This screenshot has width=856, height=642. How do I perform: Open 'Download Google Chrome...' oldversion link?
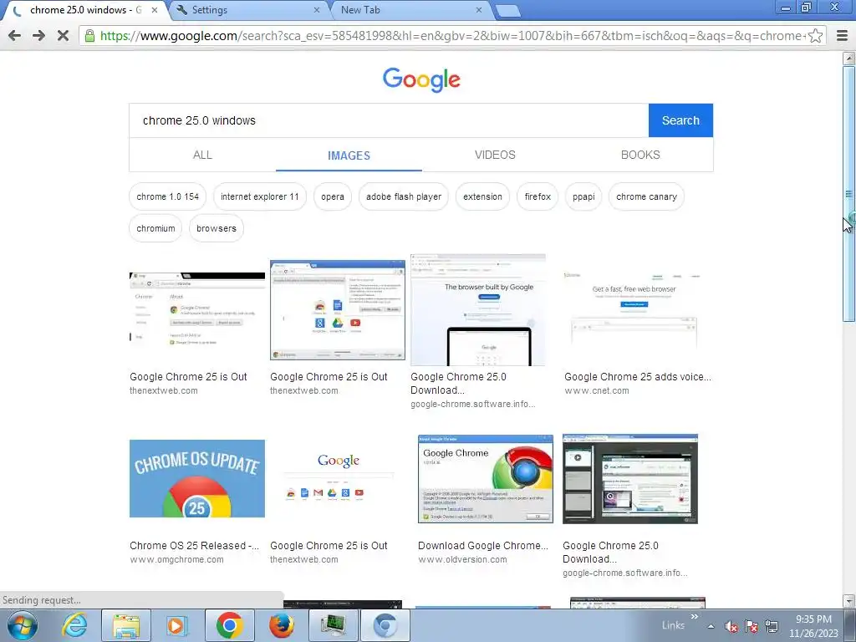click(x=482, y=545)
